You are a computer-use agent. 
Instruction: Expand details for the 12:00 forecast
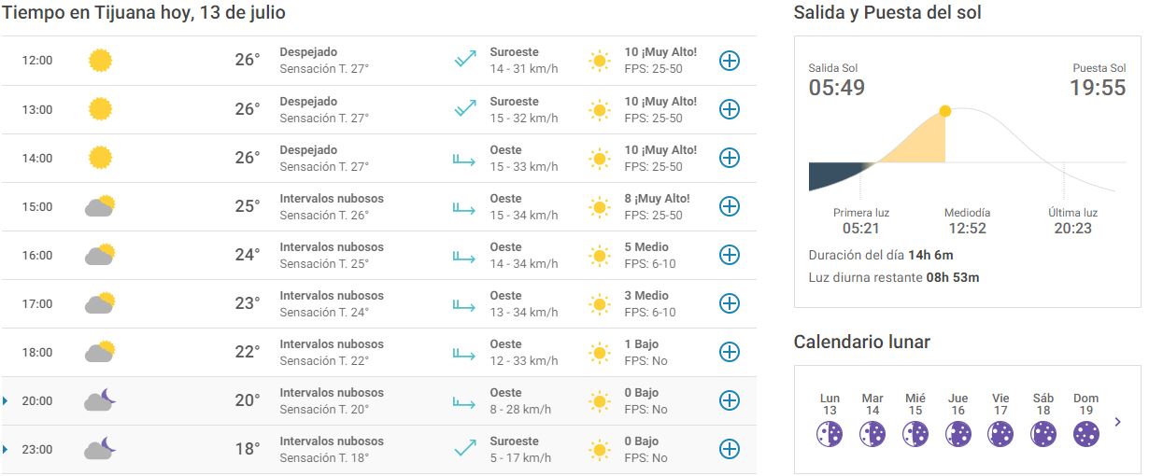(729, 61)
